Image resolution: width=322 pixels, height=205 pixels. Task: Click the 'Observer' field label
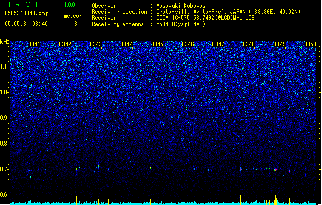[104, 6]
